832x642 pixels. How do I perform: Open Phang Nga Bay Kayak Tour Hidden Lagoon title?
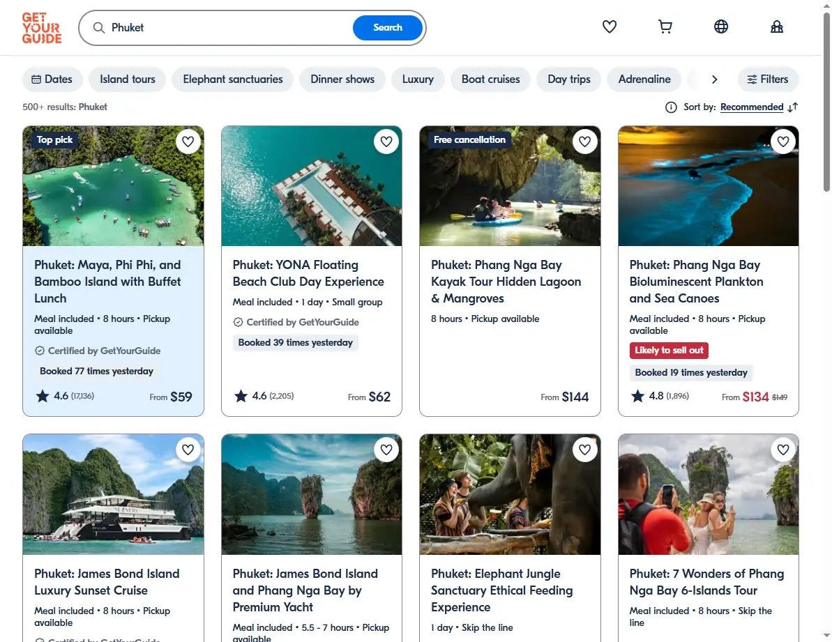coord(506,282)
